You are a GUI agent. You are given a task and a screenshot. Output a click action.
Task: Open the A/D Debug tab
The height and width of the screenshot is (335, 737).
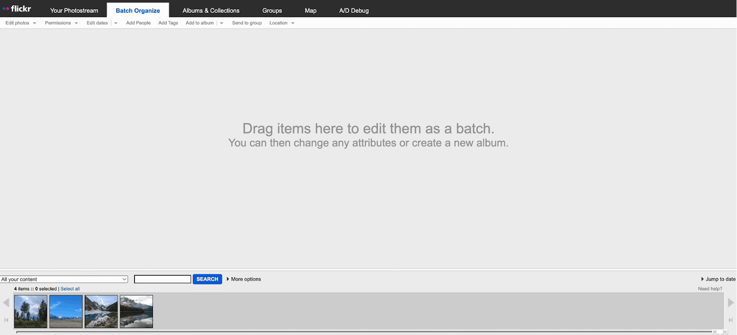tap(354, 11)
